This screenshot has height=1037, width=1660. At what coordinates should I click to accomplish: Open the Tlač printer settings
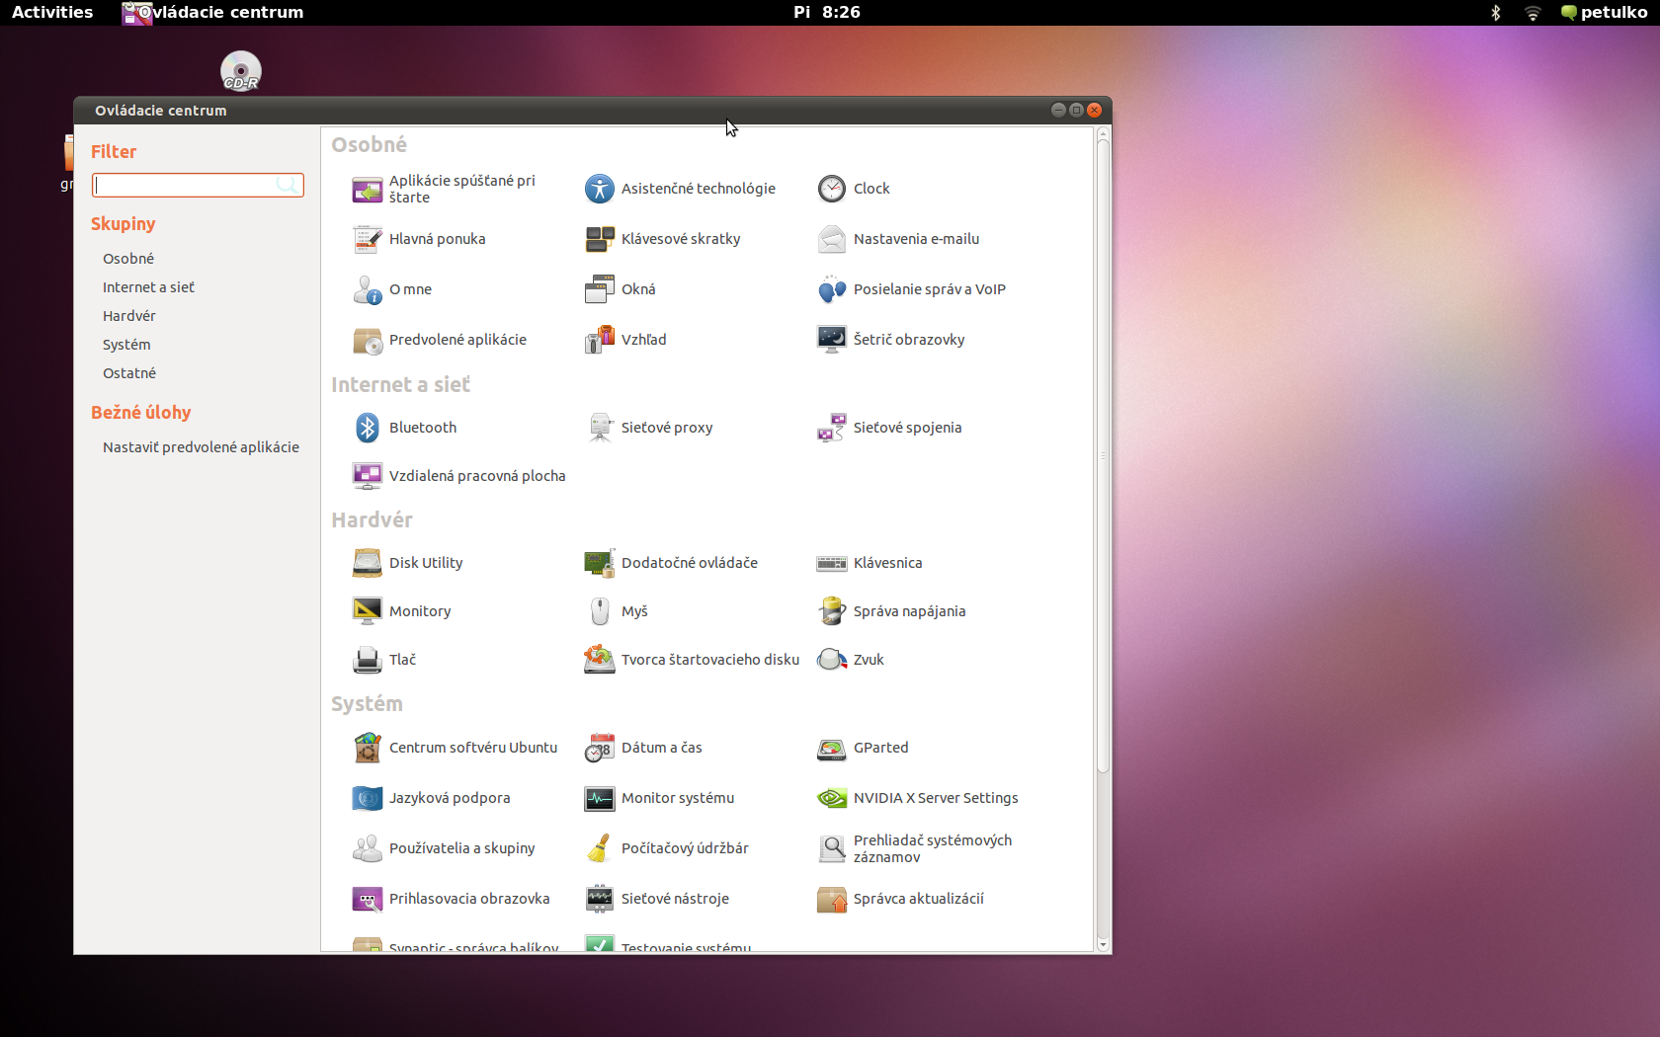(368, 660)
